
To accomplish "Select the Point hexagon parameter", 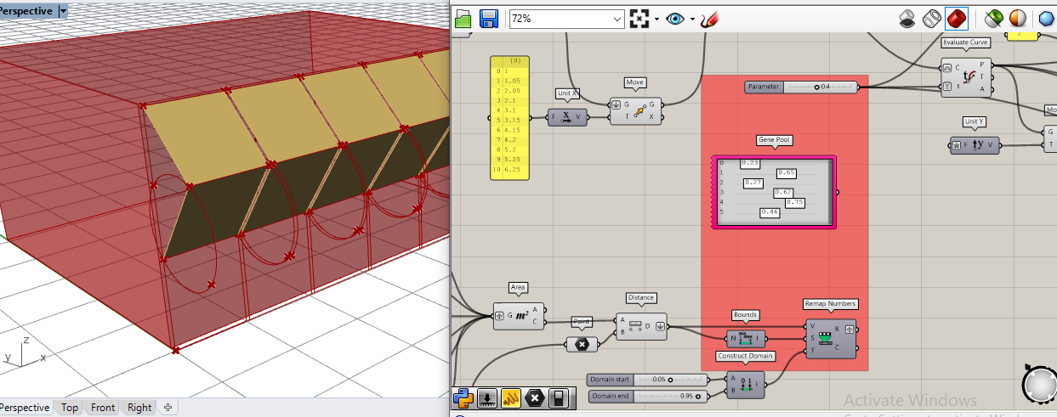I will point(582,344).
